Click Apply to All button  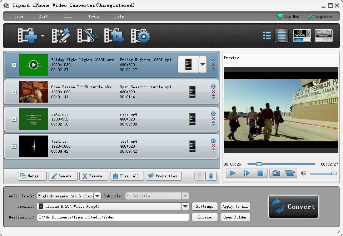coord(235,206)
